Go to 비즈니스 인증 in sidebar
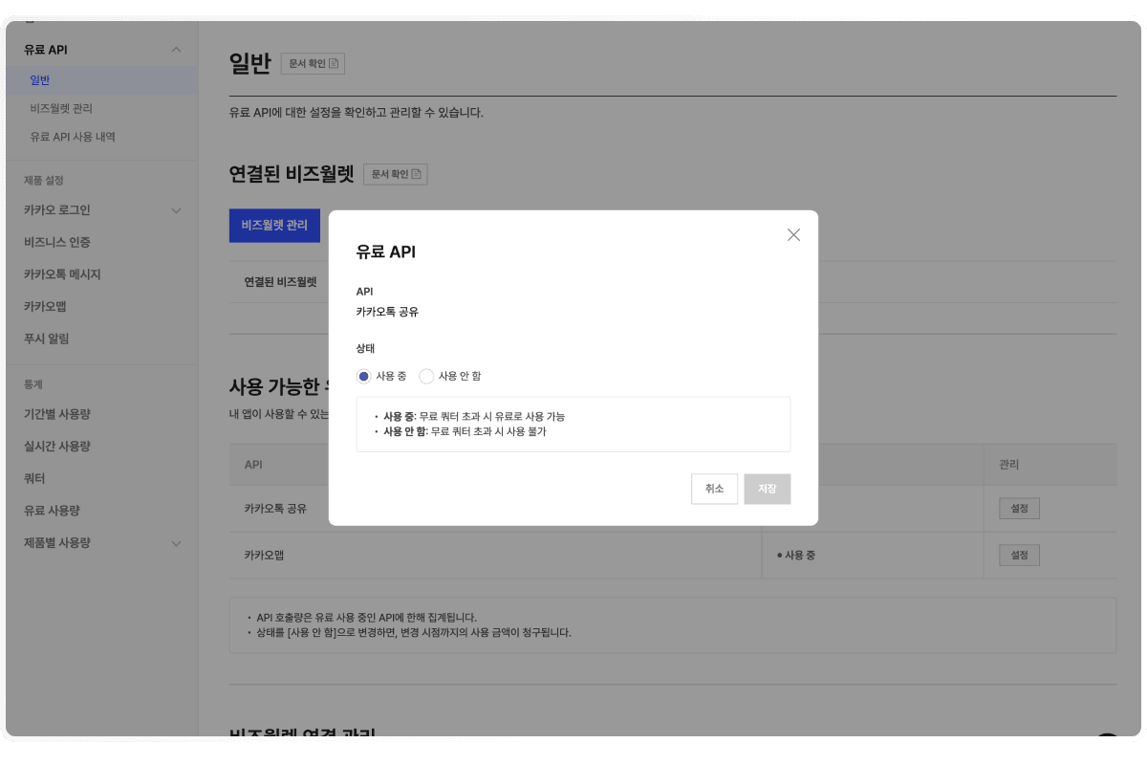 coord(57,243)
